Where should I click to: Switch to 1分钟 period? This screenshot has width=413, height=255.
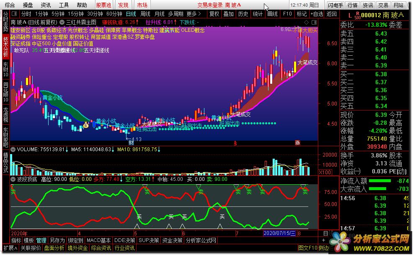pyautogui.click(x=41, y=14)
